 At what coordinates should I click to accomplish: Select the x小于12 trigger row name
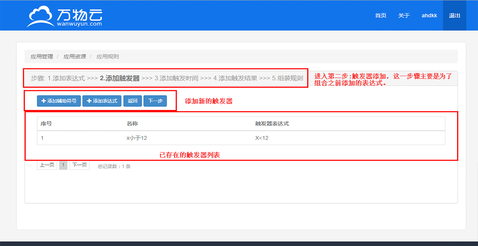point(137,138)
